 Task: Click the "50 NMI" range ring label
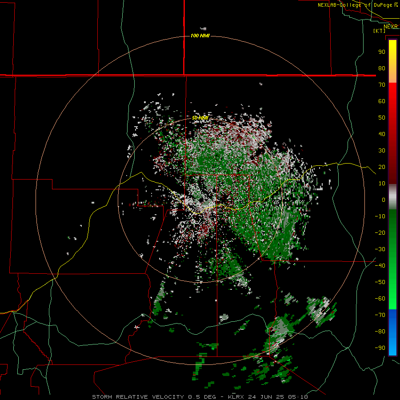(x=200, y=118)
